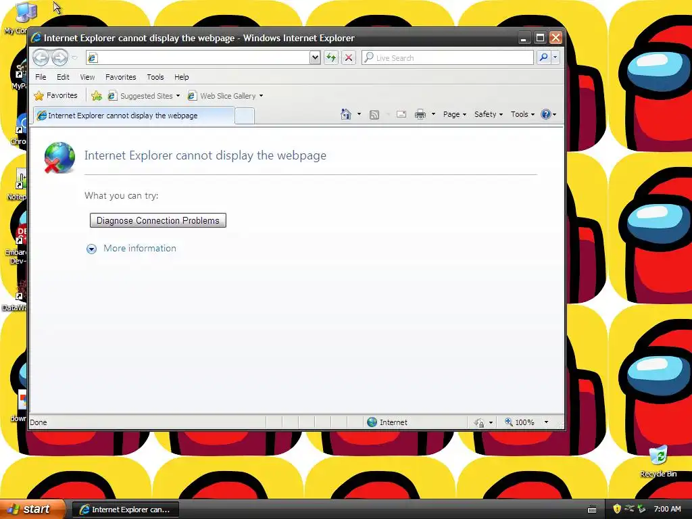Viewport: 692px width, 519px height.
Task: Open the recent pages arrow beside Forward
Action: [74, 58]
